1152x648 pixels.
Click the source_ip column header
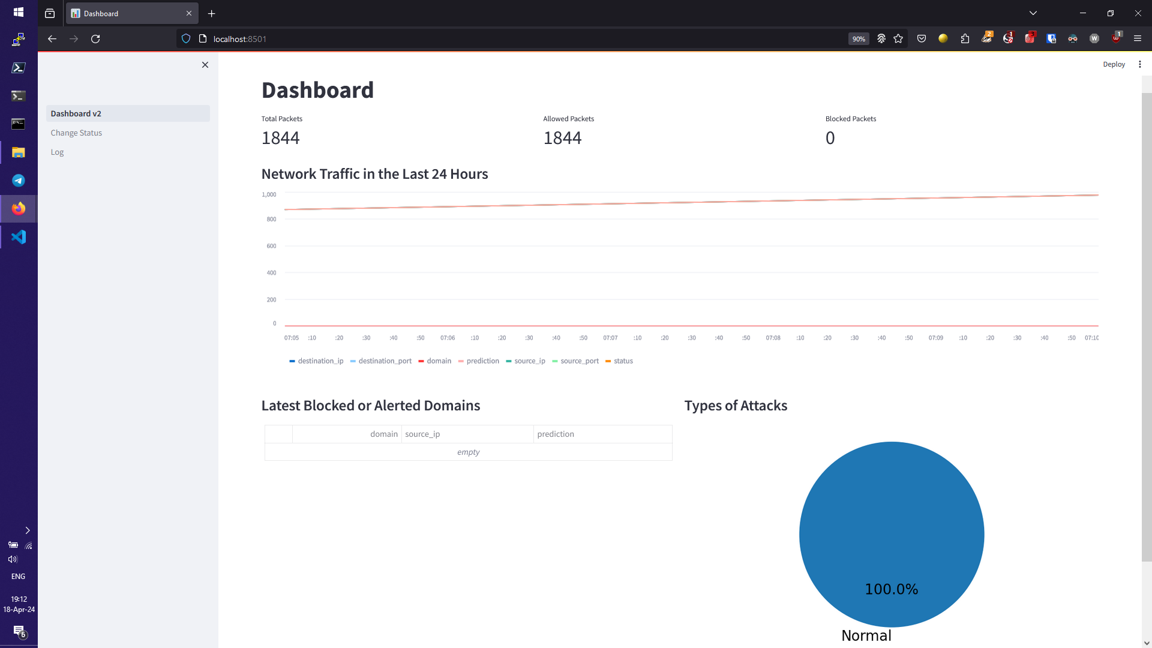tap(467, 434)
